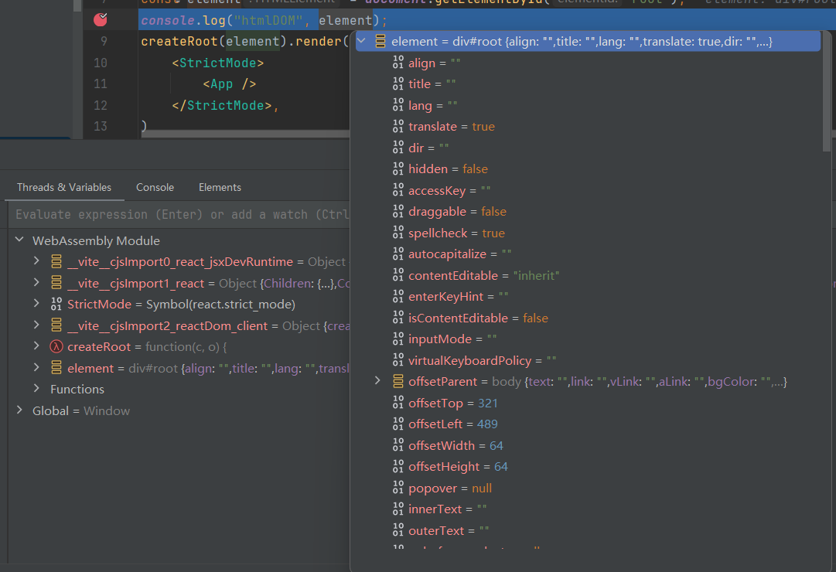The width and height of the screenshot is (836, 572).
Task: Click the primitive icon beside title property
Action: click(398, 83)
